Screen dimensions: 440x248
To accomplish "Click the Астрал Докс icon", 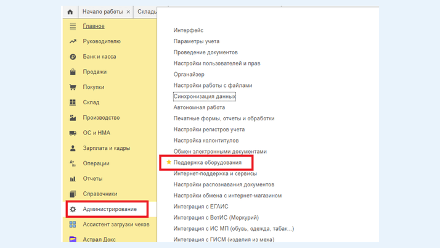I will pos(73,239).
